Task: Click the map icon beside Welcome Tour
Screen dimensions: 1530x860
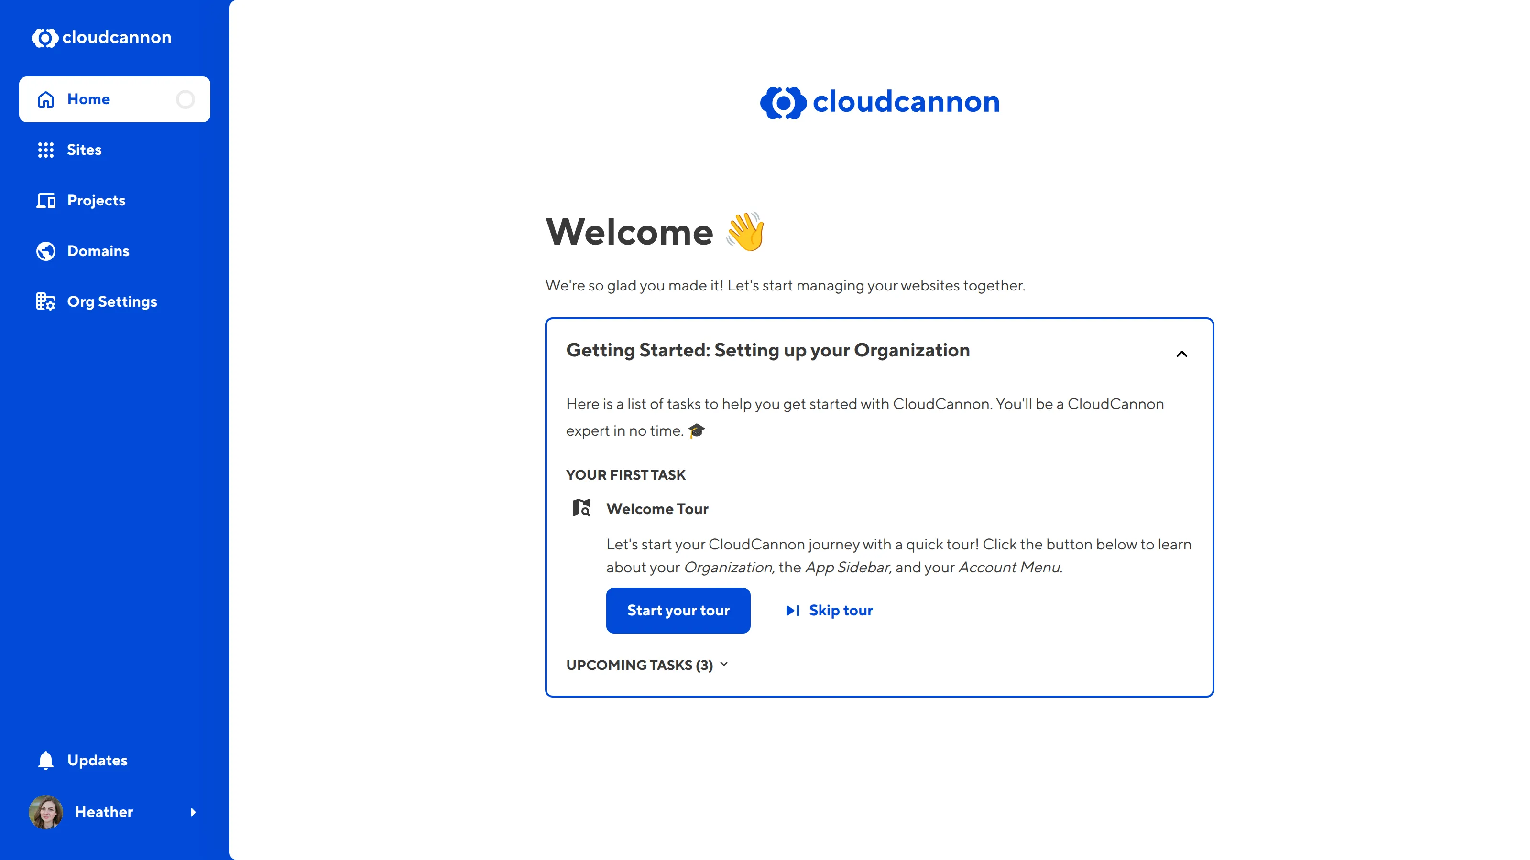Action: pos(581,508)
